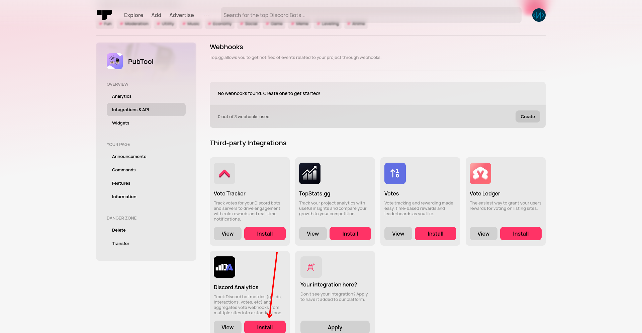Viewport: 642px width, 333px height.
Task: Click the Votes integration icon
Action: coord(395,173)
